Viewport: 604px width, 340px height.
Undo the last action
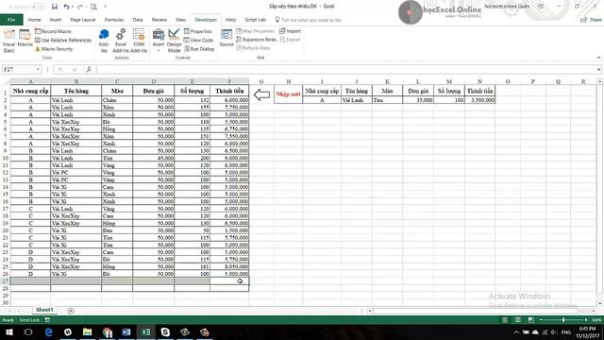(x=67, y=7)
